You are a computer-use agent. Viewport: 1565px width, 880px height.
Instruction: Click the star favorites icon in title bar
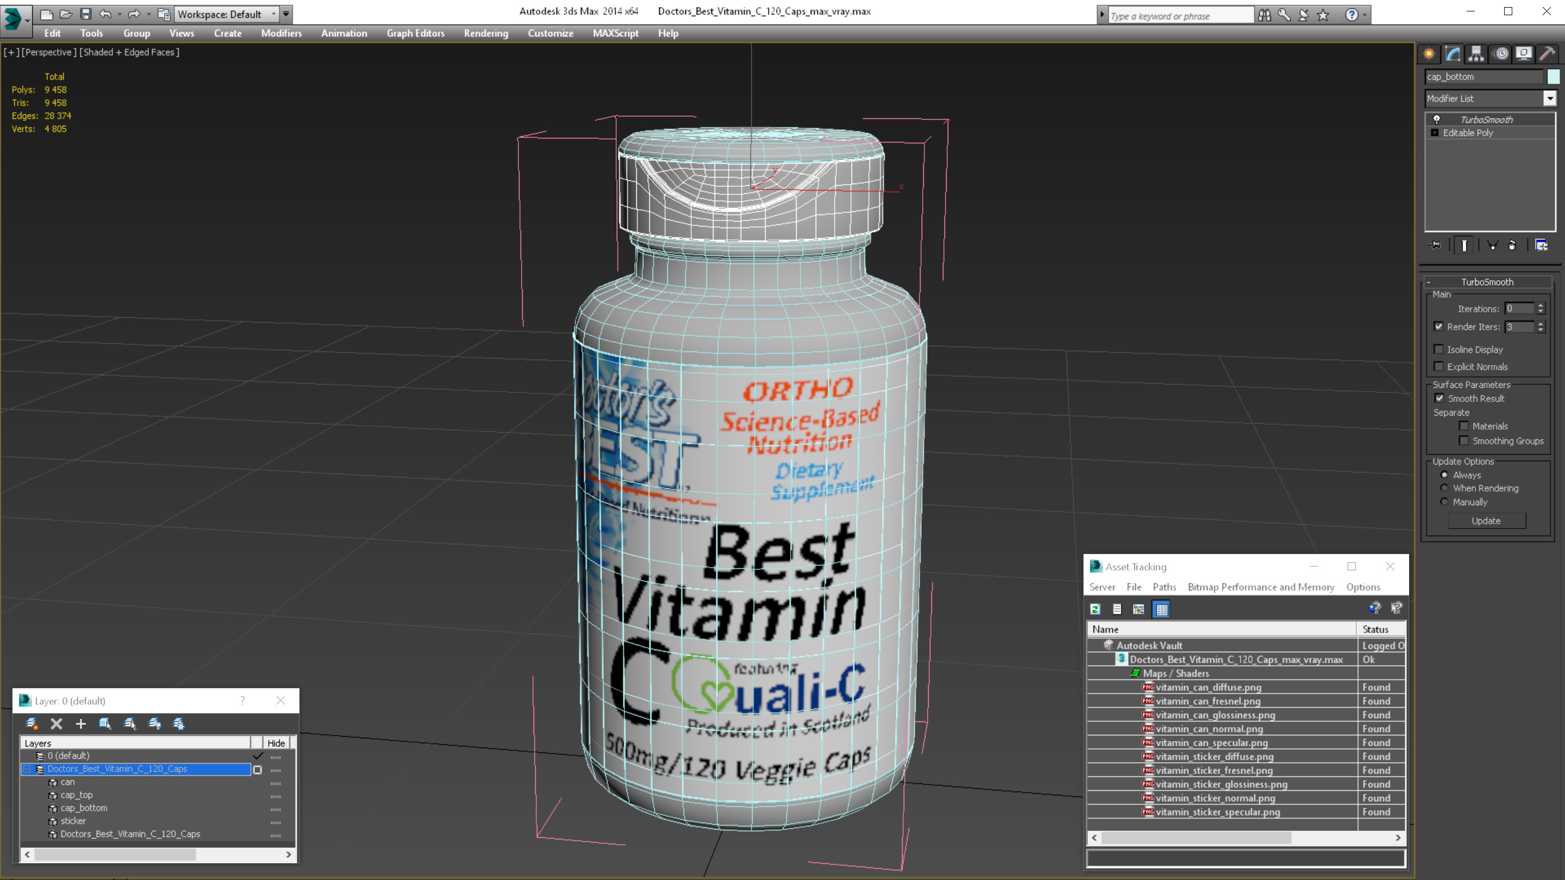tap(1323, 15)
